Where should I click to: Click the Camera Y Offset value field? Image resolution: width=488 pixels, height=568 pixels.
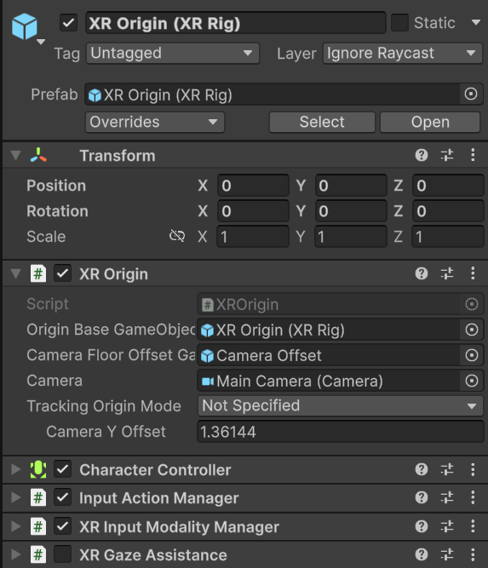tap(341, 432)
